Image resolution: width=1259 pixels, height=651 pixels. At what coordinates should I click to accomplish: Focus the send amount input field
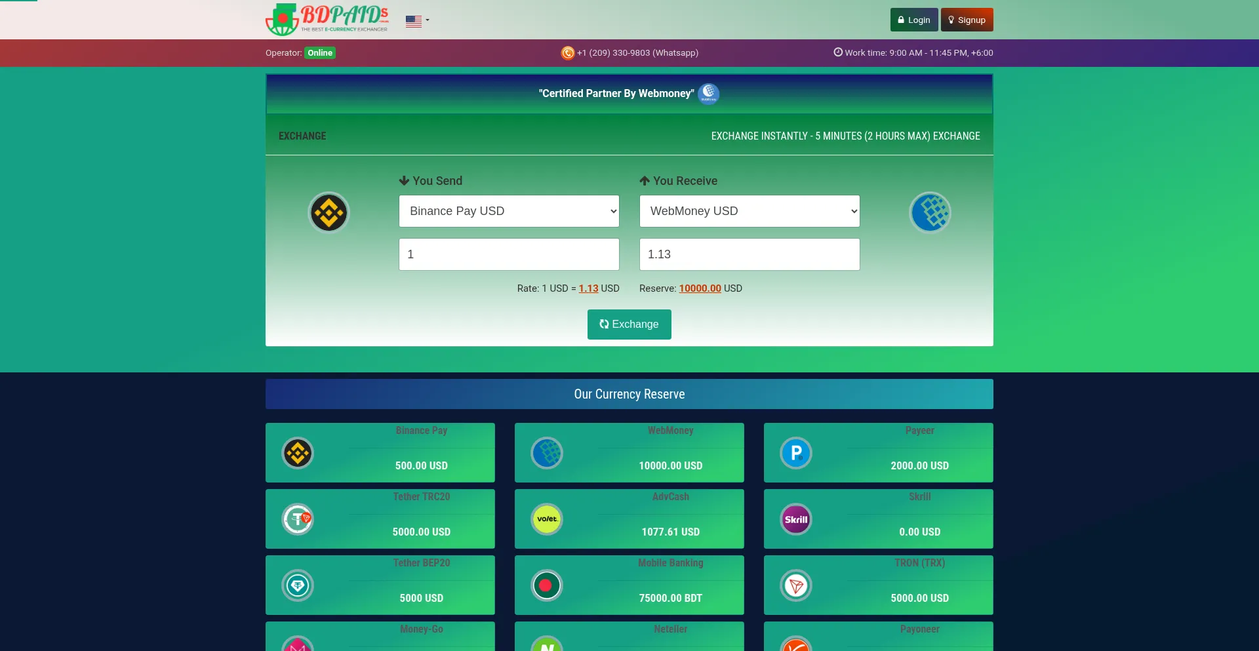(509, 254)
